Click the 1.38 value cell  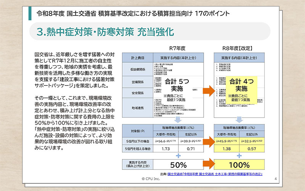(226, 148)
